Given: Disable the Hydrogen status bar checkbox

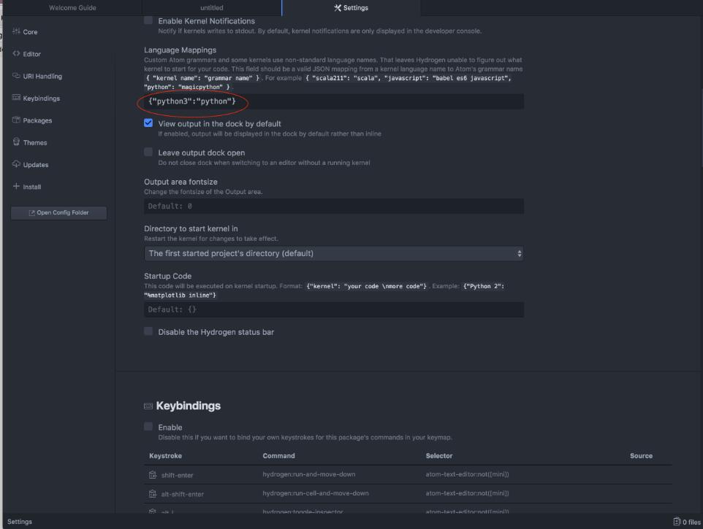Looking at the screenshot, I should pos(148,331).
